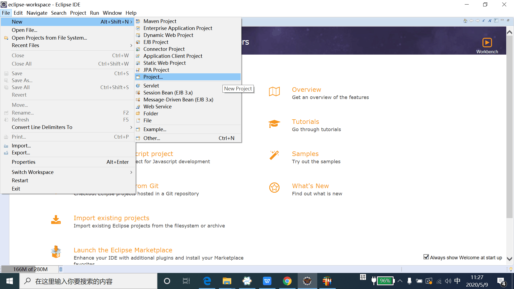Expand the Recent Files submenu
This screenshot has height=289, width=514.
tap(68, 45)
